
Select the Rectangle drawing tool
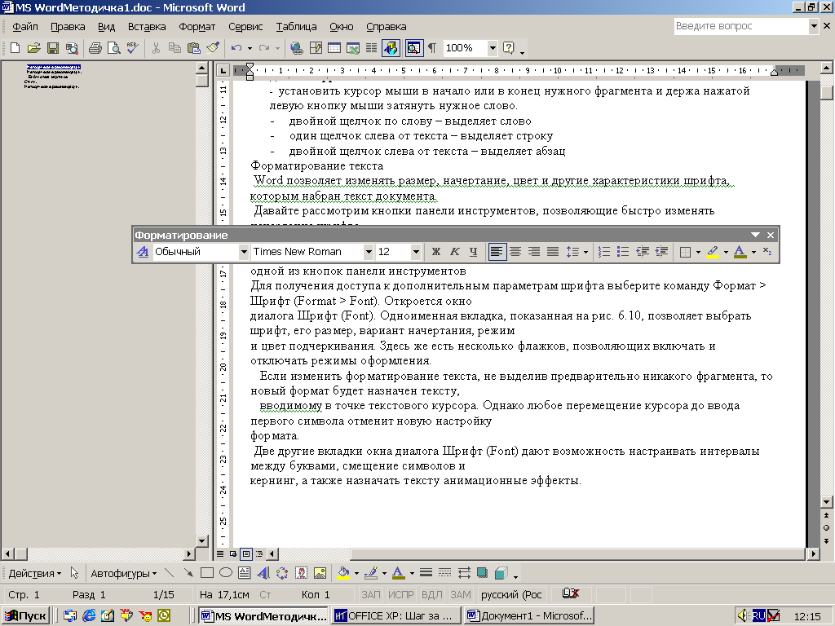coord(207,573)
